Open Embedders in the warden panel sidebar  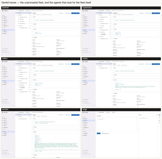pyautogui.click(x=5, y=128)
